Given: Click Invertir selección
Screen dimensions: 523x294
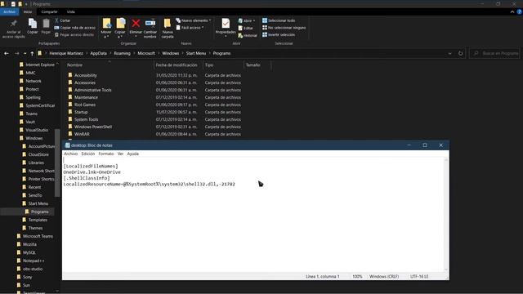Looking at the screenshot, I should click(x=279, y=34).
